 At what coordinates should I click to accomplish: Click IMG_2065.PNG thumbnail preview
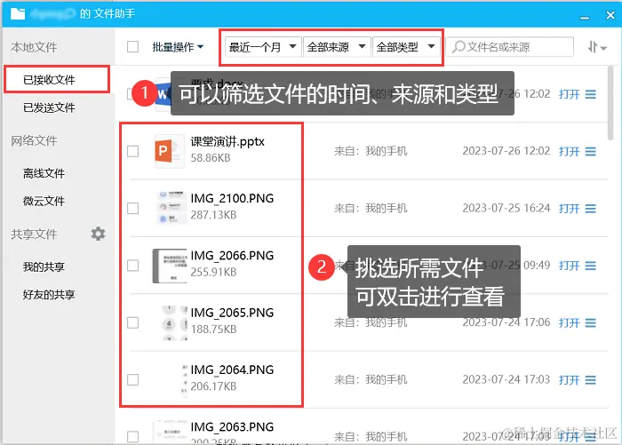[174, 322]
